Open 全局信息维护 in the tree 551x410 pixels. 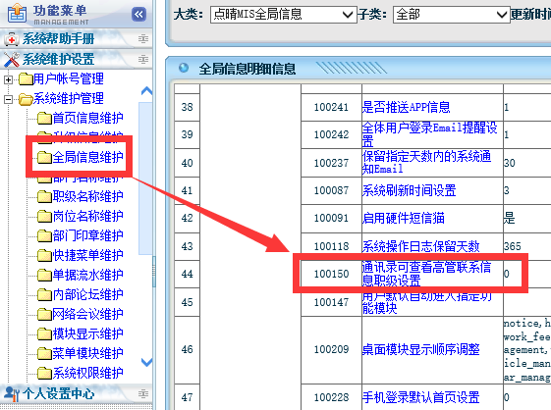[x=87, y=157]
